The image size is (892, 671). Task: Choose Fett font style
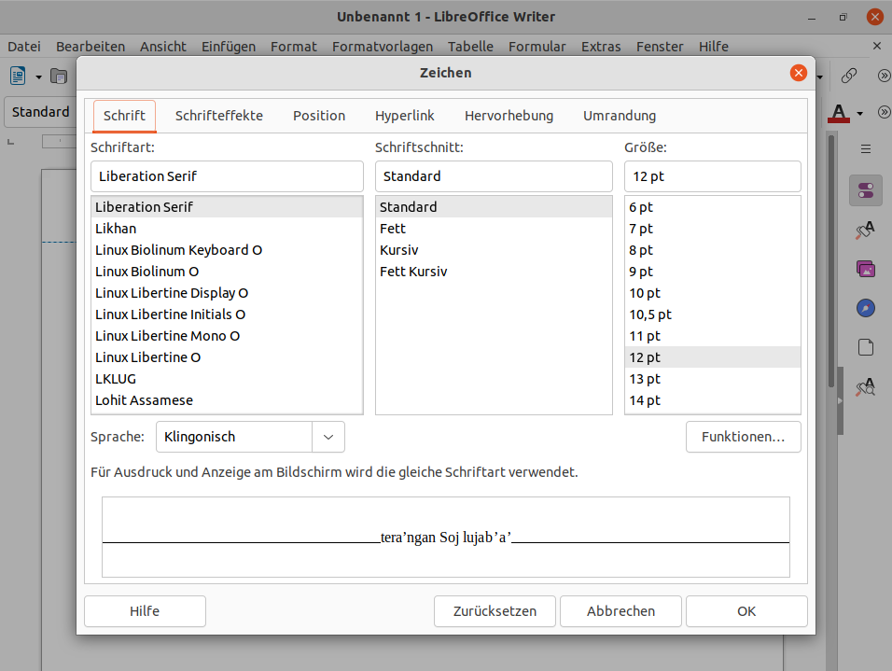click(494, 229)
